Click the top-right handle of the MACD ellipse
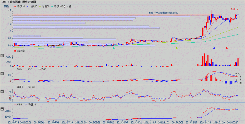This screenshot has height=124, width=245. 236,74
